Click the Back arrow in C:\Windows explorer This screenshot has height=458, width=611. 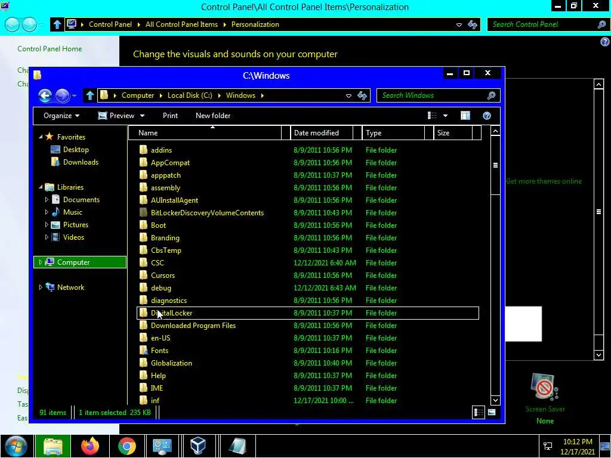[45, 95]
